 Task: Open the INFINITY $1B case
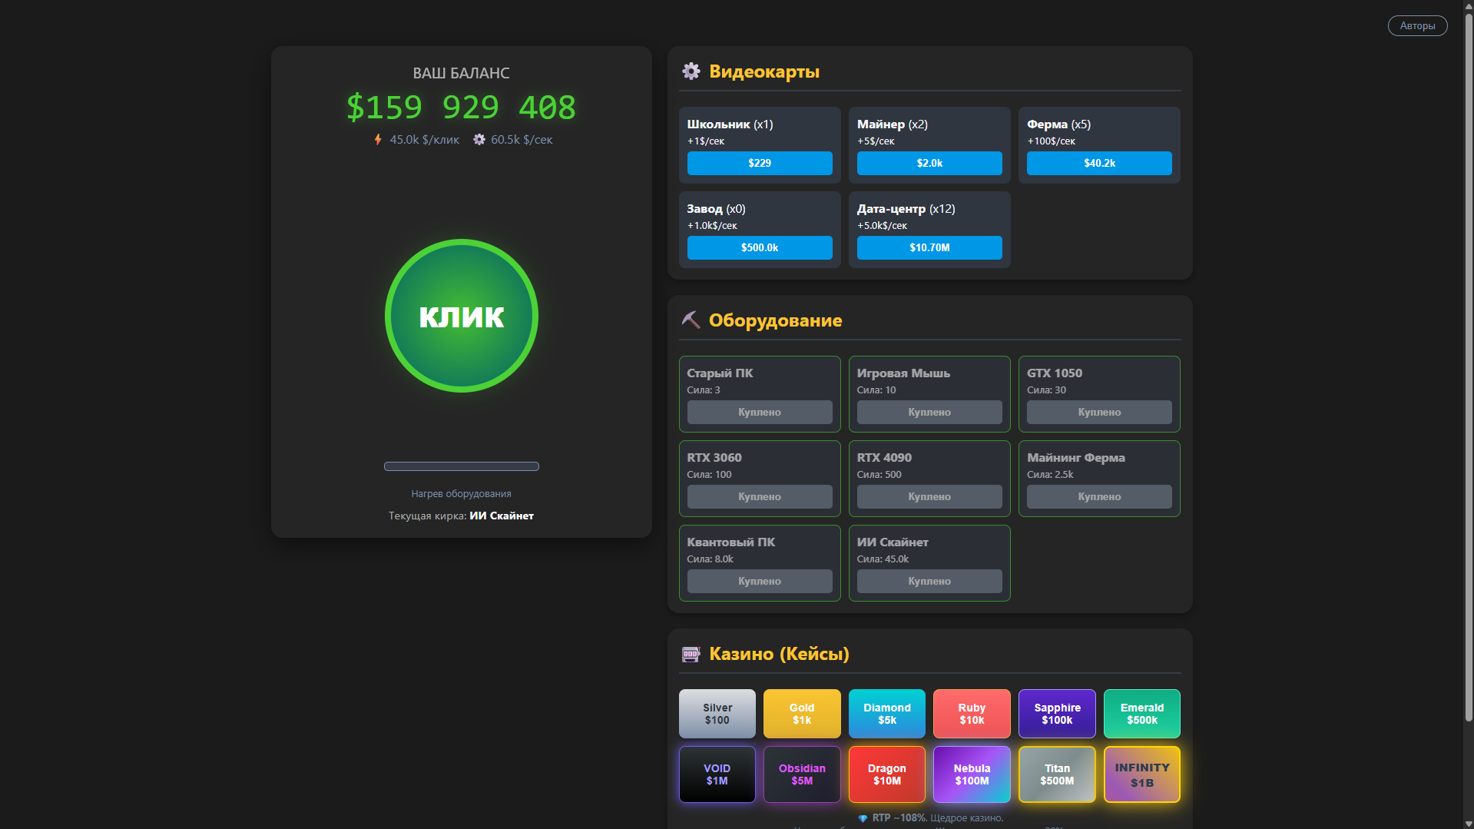point(1142,774)
